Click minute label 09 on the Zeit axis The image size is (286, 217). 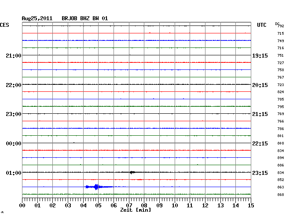(x=159, y=206)
